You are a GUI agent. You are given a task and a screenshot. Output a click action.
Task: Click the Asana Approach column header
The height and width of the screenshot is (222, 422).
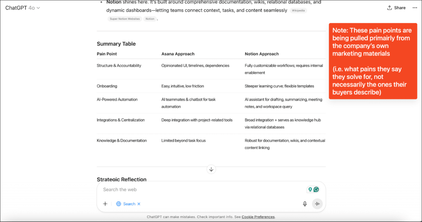(178, 54)
